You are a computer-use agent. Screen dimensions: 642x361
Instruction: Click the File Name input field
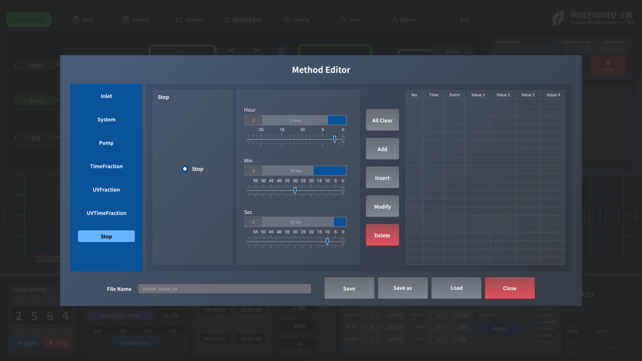point(224,289)
